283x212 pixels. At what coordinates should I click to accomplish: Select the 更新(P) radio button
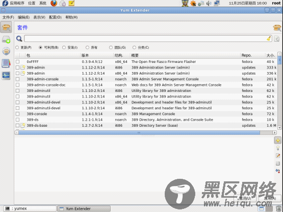tap(17, 48)
